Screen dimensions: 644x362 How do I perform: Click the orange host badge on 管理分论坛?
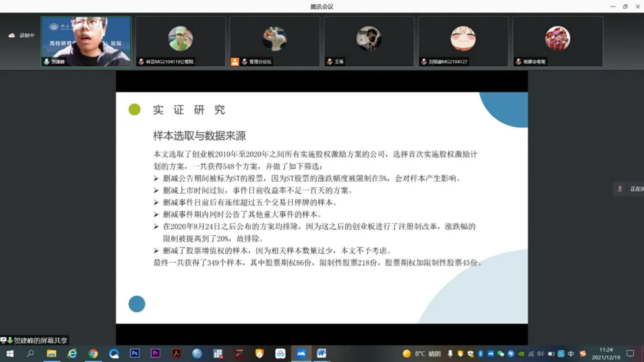click(x=235, y=62)
